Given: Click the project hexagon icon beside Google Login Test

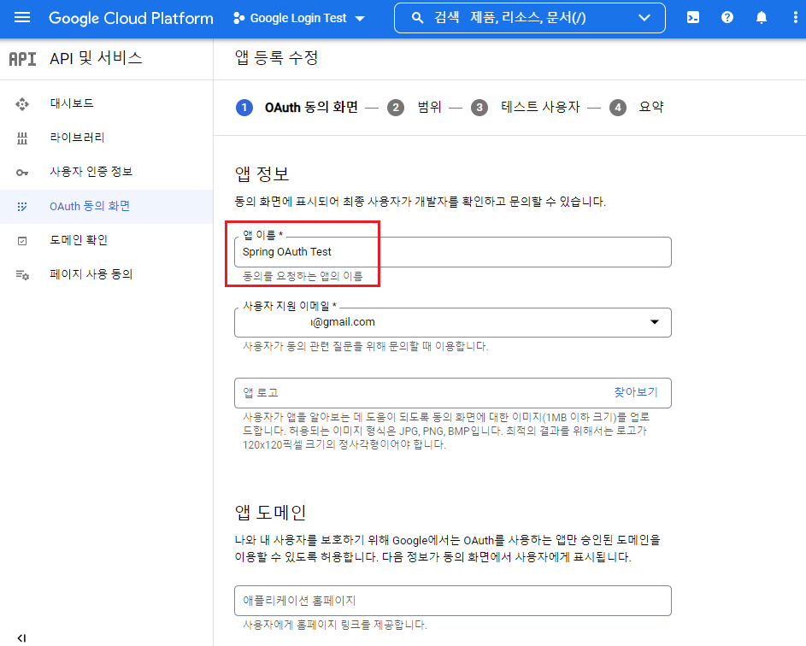Looking at the screenshot, I should (x=238, y=19).
